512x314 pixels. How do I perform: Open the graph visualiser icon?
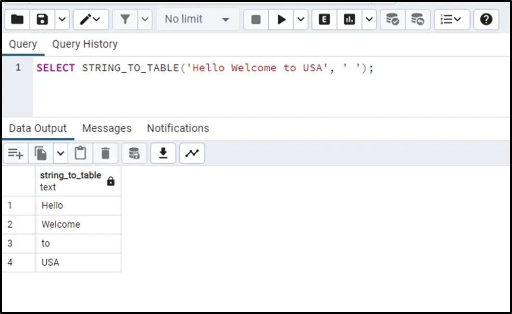[x=192, y=153]
